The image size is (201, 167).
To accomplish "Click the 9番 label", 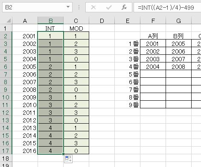I will (134, 105).
